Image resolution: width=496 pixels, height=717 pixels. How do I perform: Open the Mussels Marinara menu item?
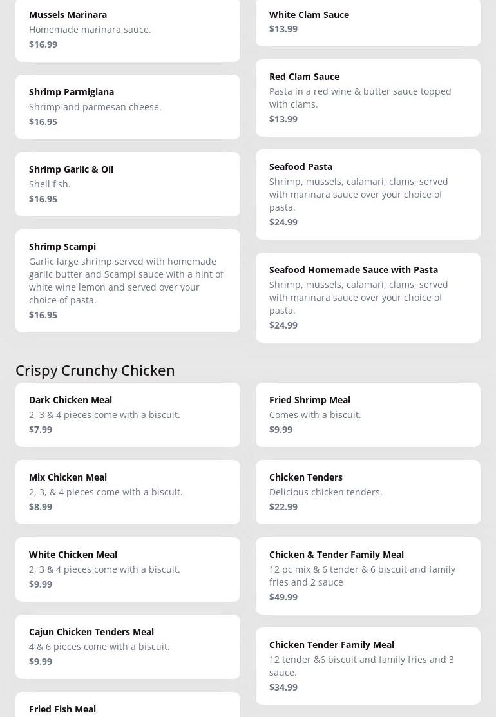point(128,29)
